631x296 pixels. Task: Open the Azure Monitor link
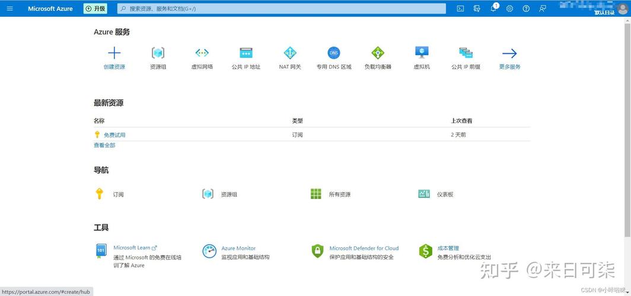[238, 249]
